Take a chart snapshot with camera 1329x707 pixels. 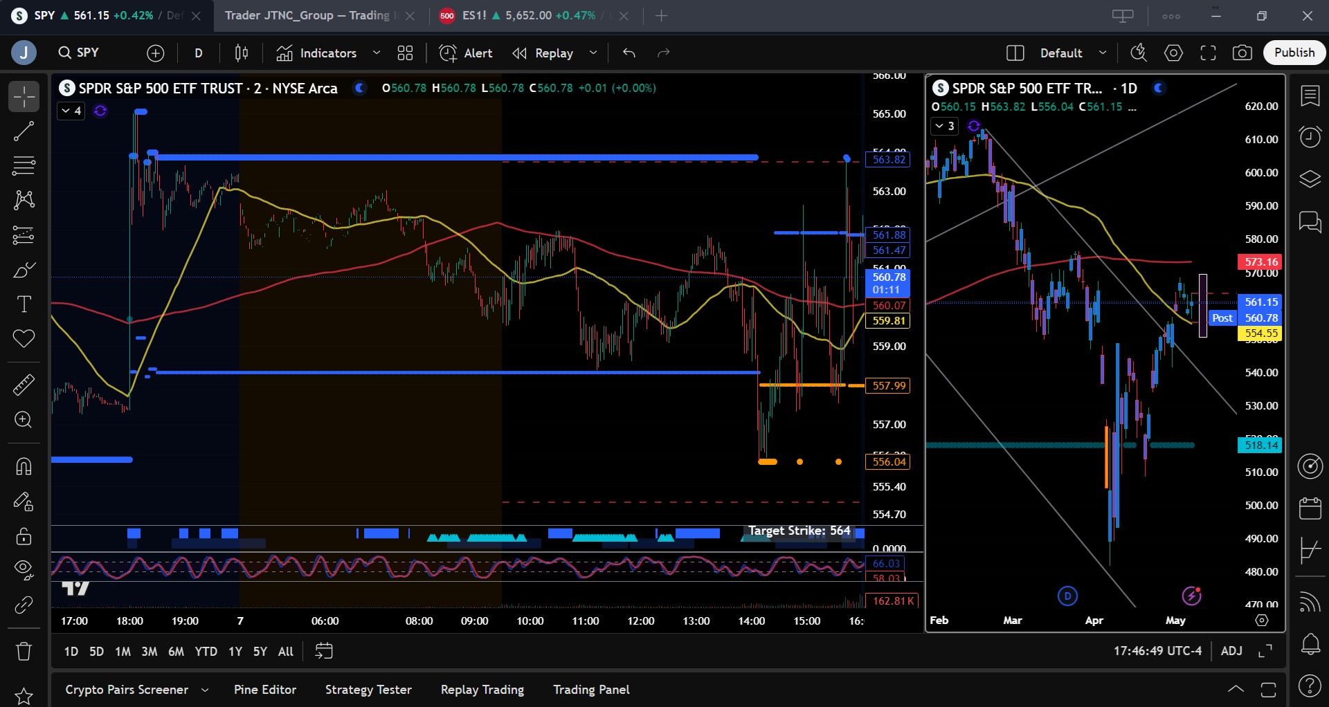(1242, 53)
